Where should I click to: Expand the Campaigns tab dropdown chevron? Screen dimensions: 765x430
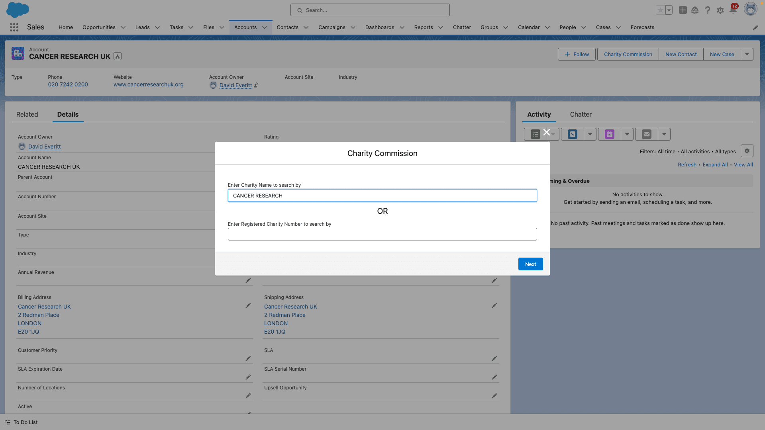(353, 27)
